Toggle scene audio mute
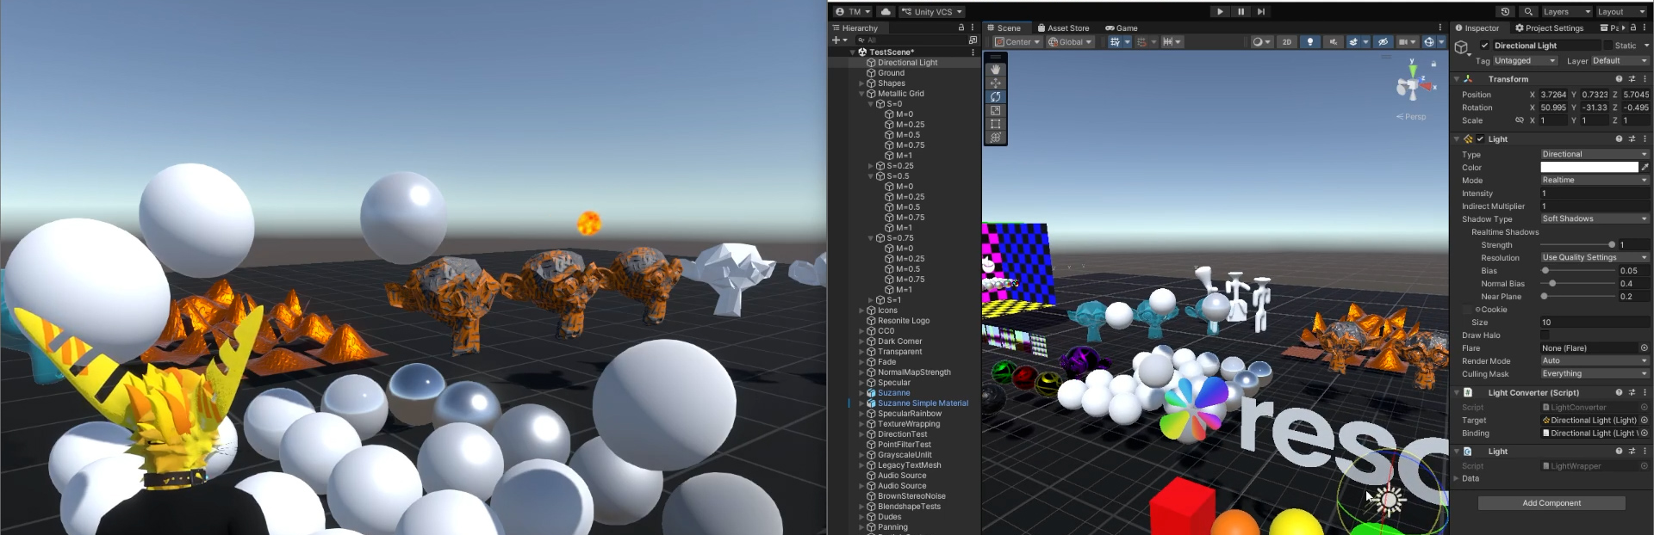This screenshot has width=1654, height=535. pos(1333,41)
